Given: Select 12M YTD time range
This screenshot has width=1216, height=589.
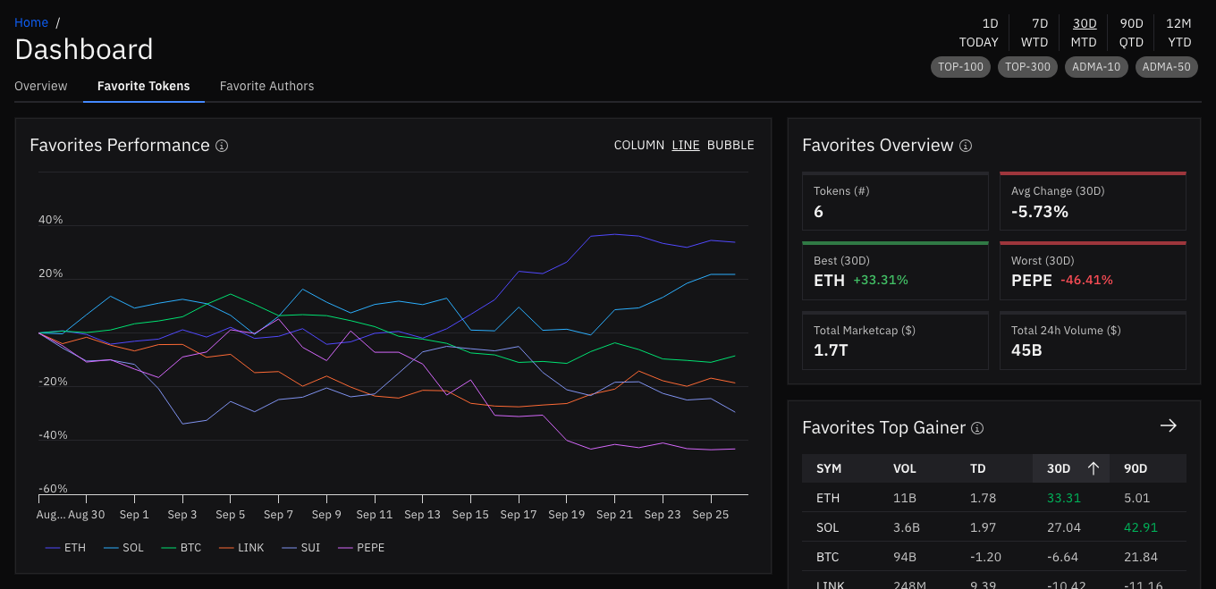Looking at the screenshot, I should (1179, 32).
